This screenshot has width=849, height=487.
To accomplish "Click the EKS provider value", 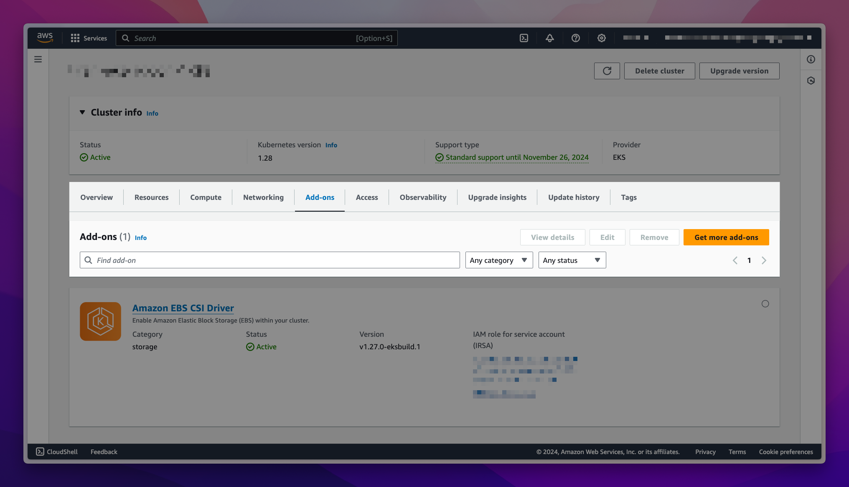I will coord(619,157).
